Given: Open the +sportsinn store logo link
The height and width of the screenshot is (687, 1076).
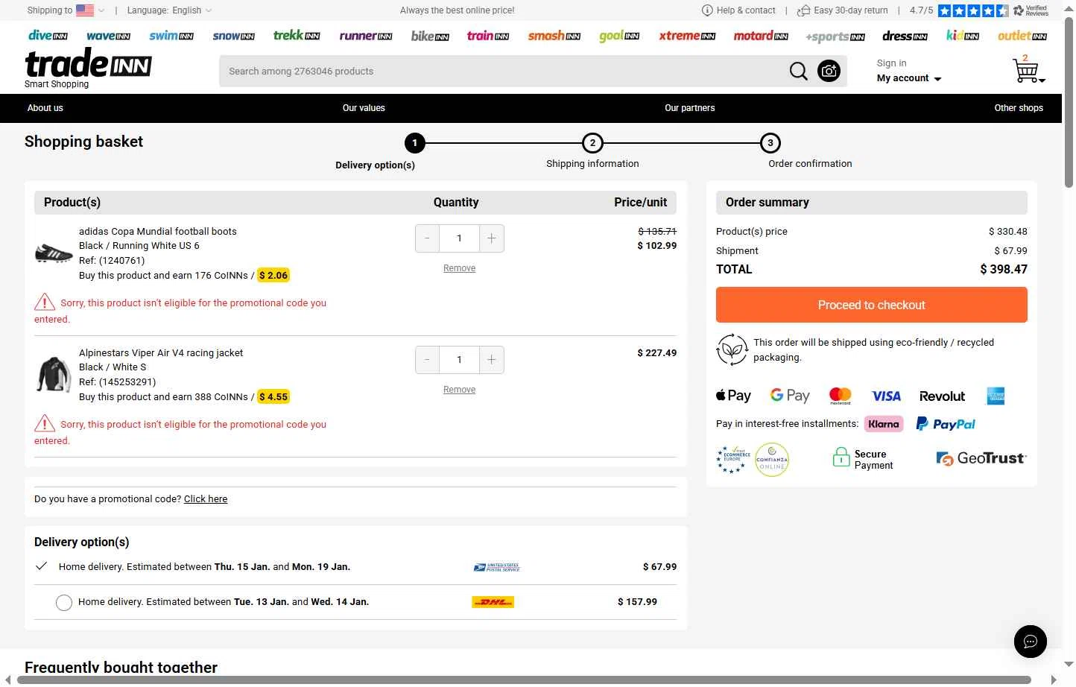Looking at the screenshot, I should point(835,37).
